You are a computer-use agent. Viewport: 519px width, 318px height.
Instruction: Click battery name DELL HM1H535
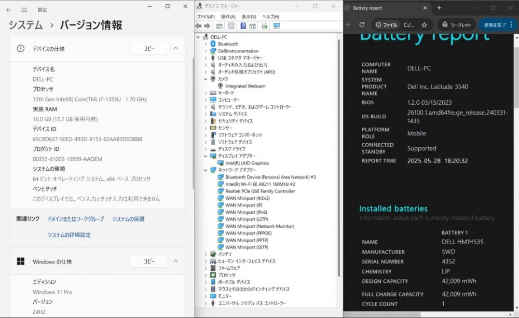click(x=462, y=242)
